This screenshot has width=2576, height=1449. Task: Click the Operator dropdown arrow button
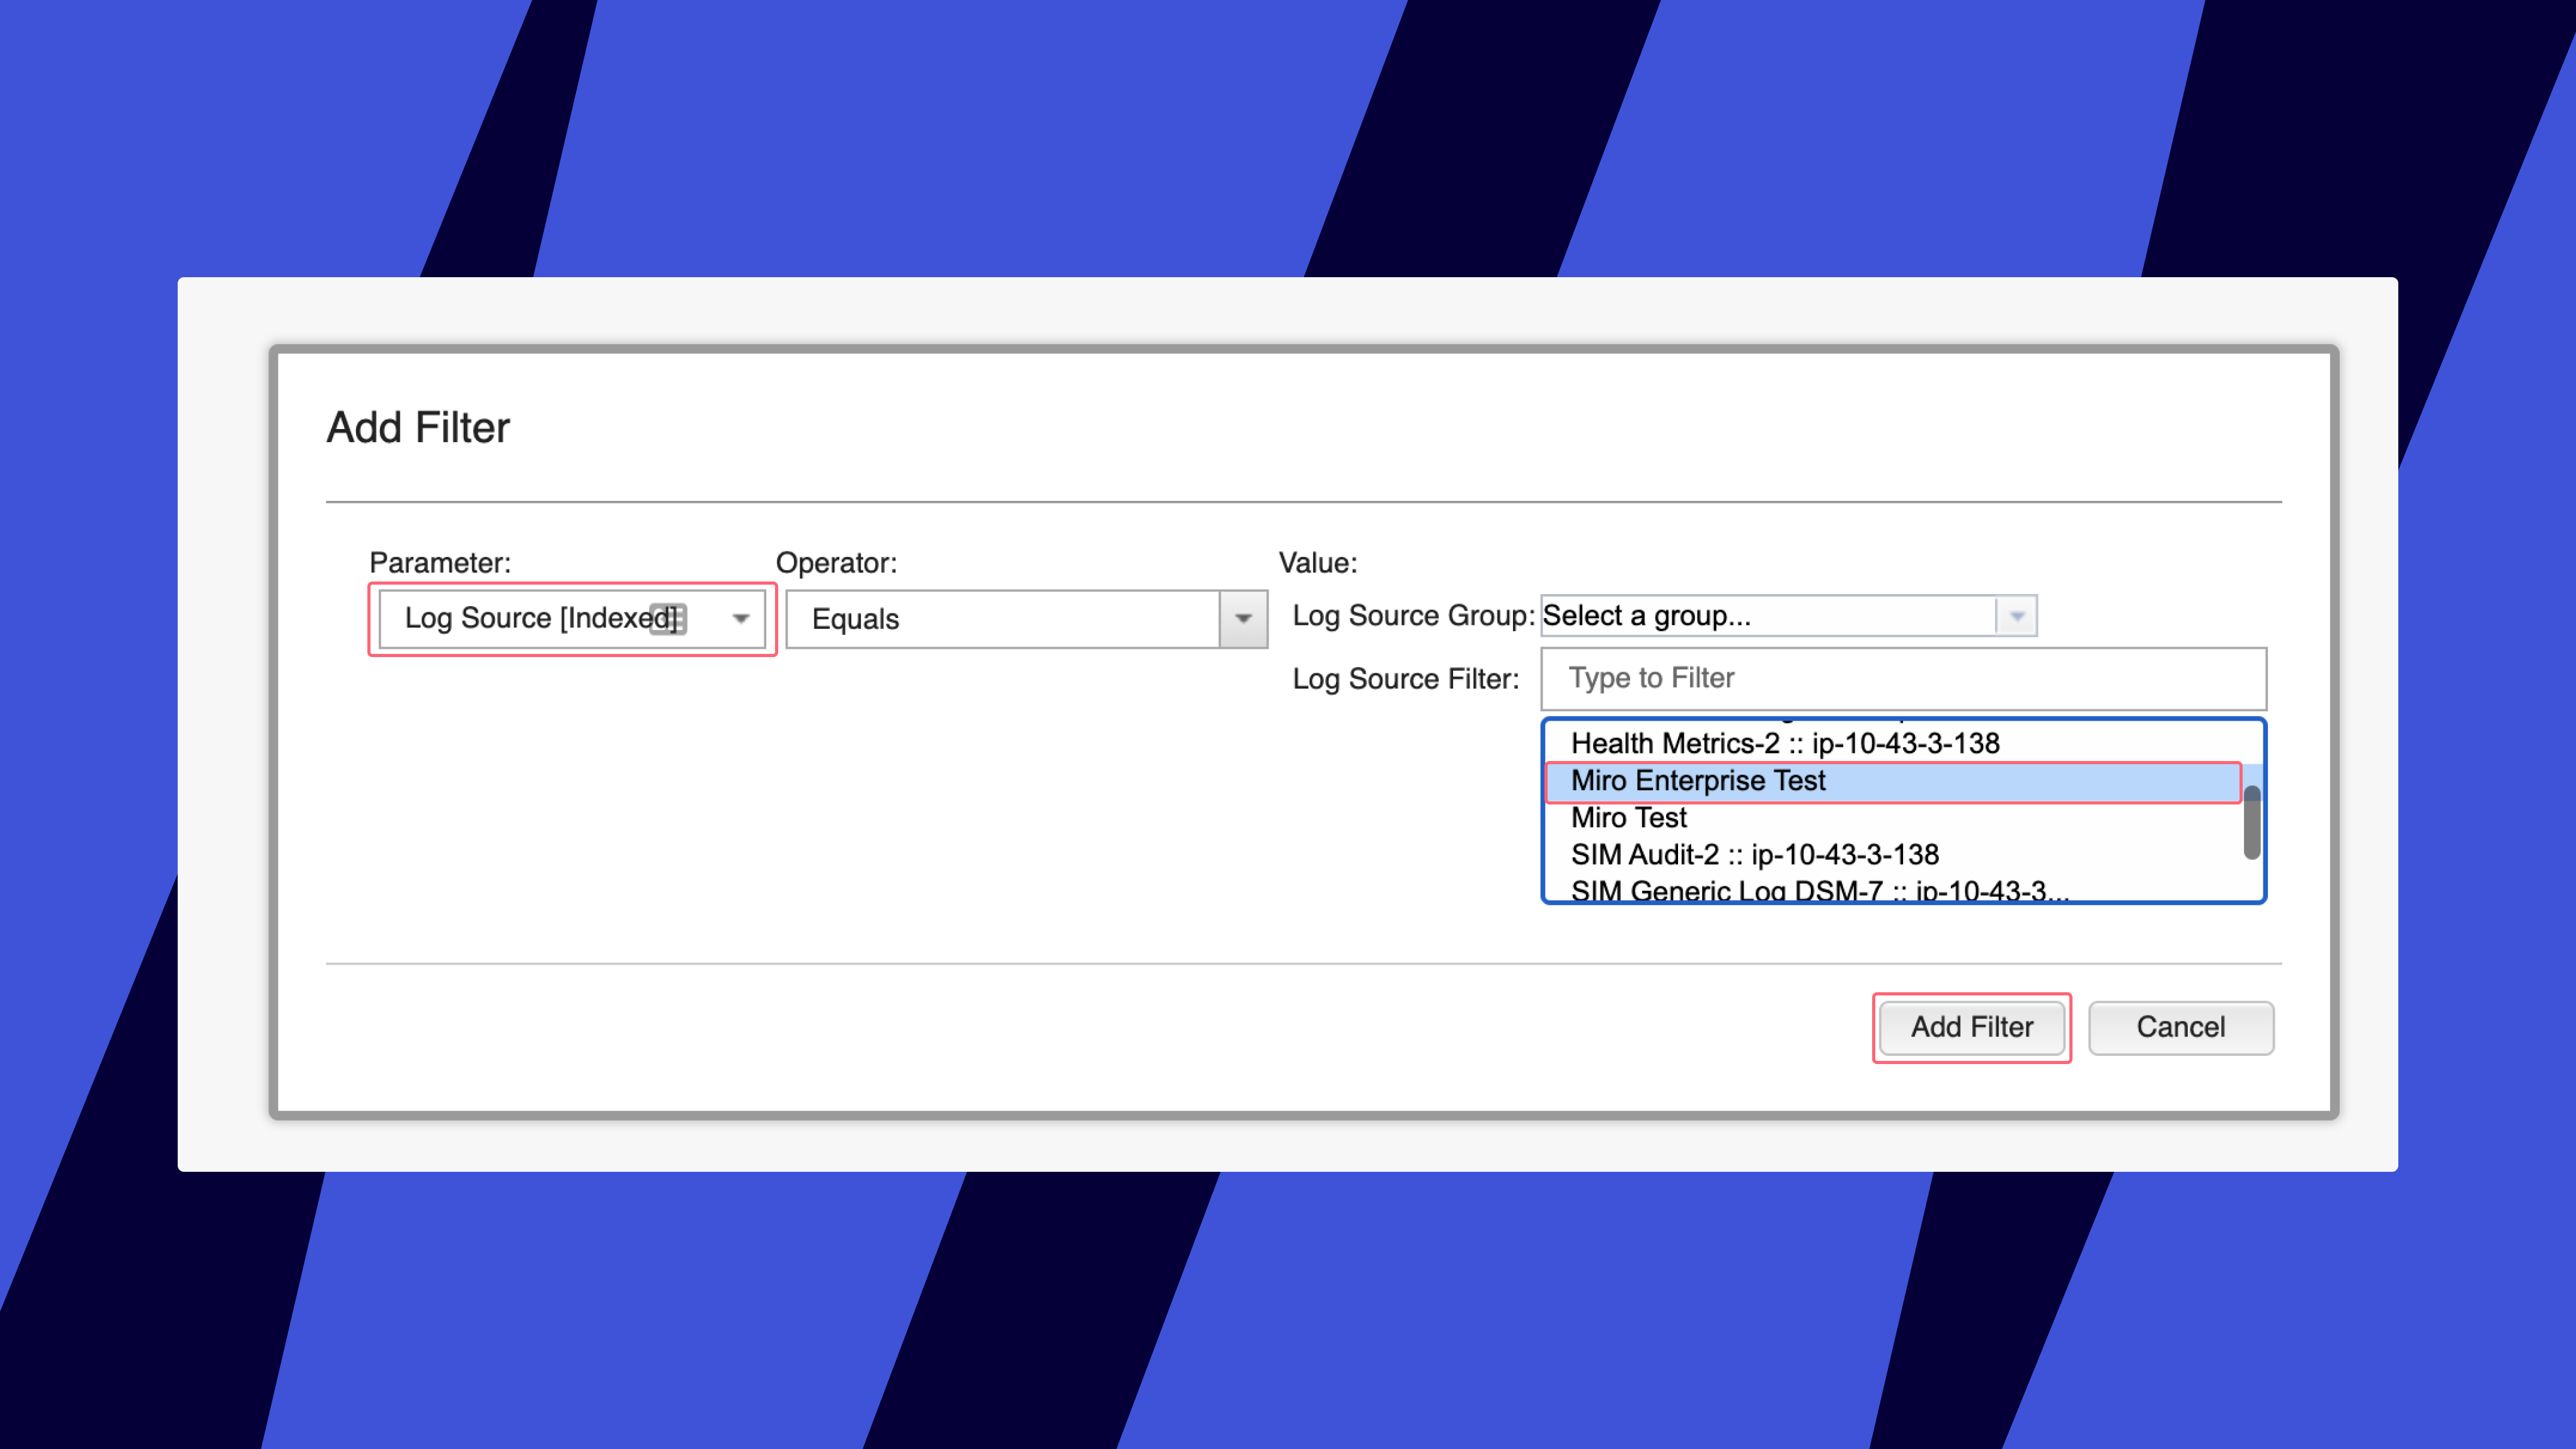[x=1243, y=619]
